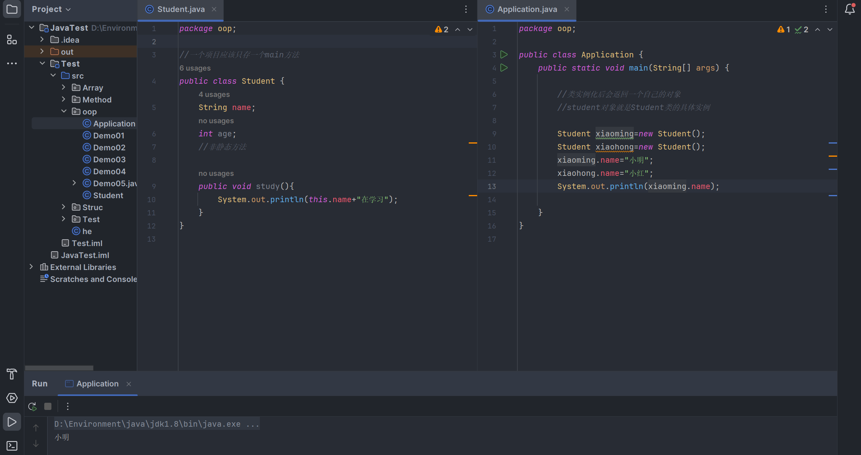Image resolution: width=861 pixels, height=455 pixels.
Task: Open Demo03 class in project tree
Action: click(x=109, y=160)
